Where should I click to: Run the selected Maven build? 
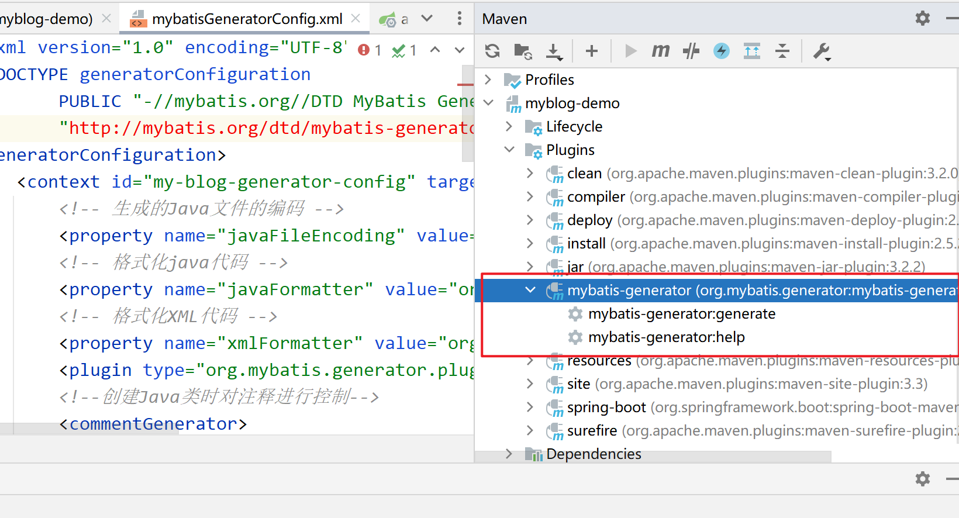pos(630,51)
